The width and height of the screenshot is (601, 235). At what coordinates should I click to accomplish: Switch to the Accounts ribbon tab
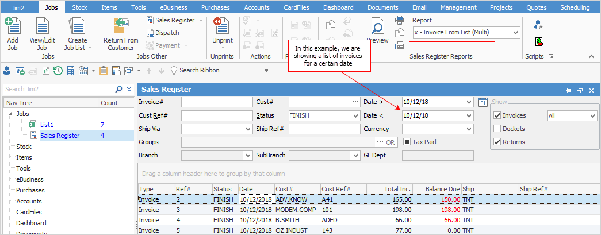[x=257, y=7]
